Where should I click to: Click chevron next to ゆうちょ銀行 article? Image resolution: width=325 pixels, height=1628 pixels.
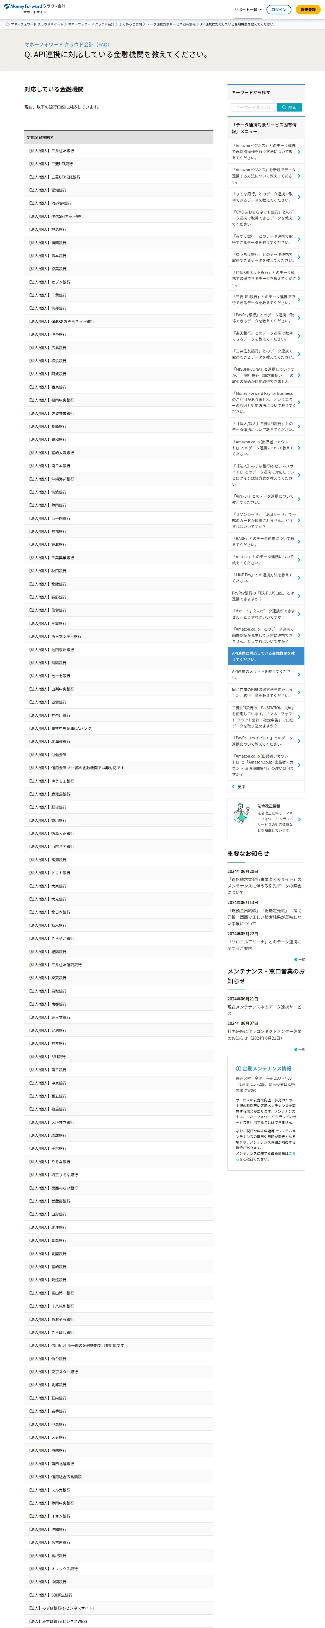click(x=299, y=257)
